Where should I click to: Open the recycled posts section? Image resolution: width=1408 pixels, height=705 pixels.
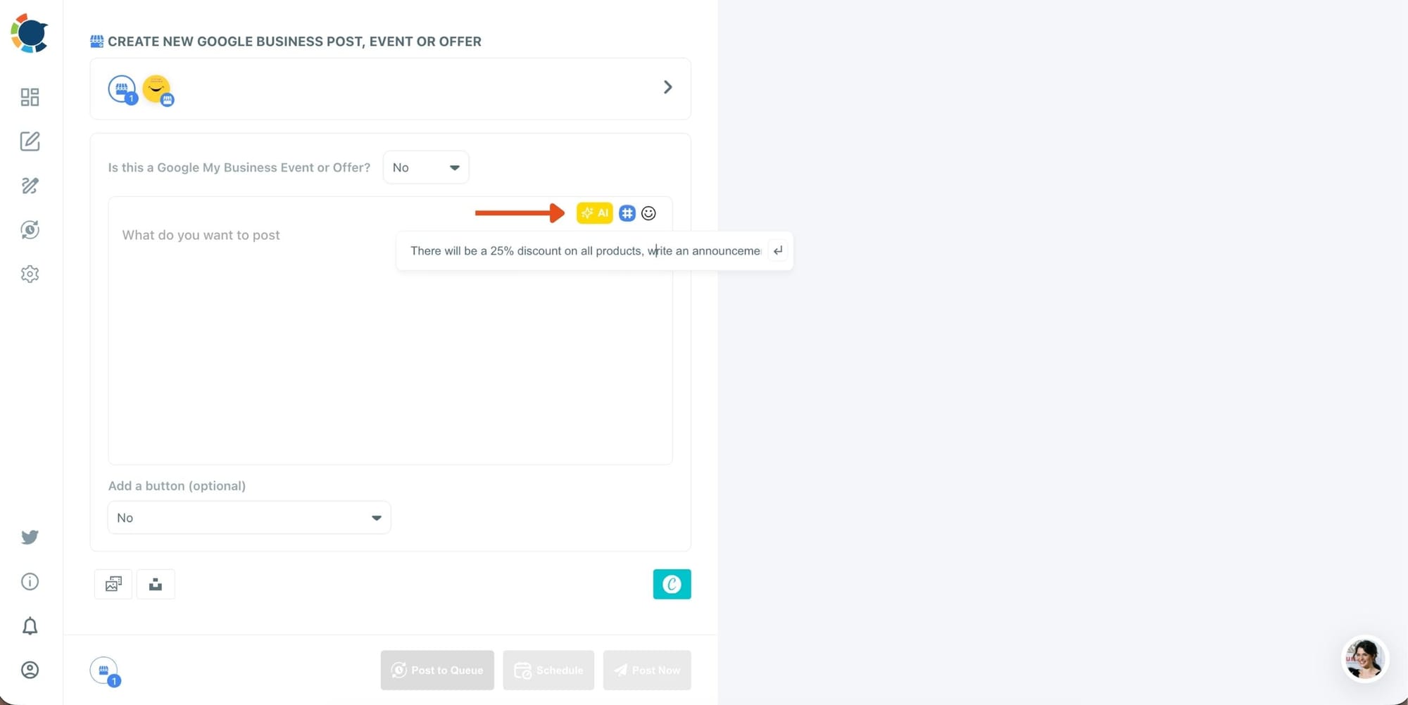tap(30, 229)
